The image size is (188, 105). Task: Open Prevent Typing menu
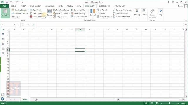pyautogui.click(x=79, y=13)
